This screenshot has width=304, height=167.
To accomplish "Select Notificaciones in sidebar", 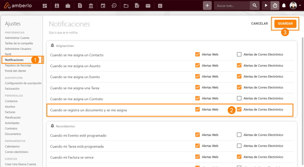I will (x=14, y=60).
